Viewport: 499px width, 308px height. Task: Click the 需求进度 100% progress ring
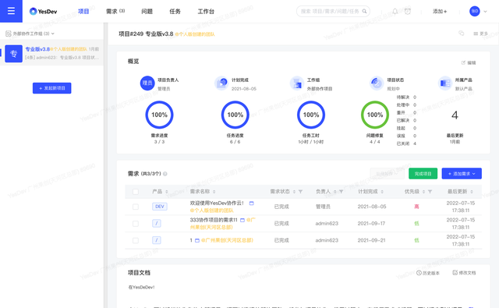pos(159,115)
